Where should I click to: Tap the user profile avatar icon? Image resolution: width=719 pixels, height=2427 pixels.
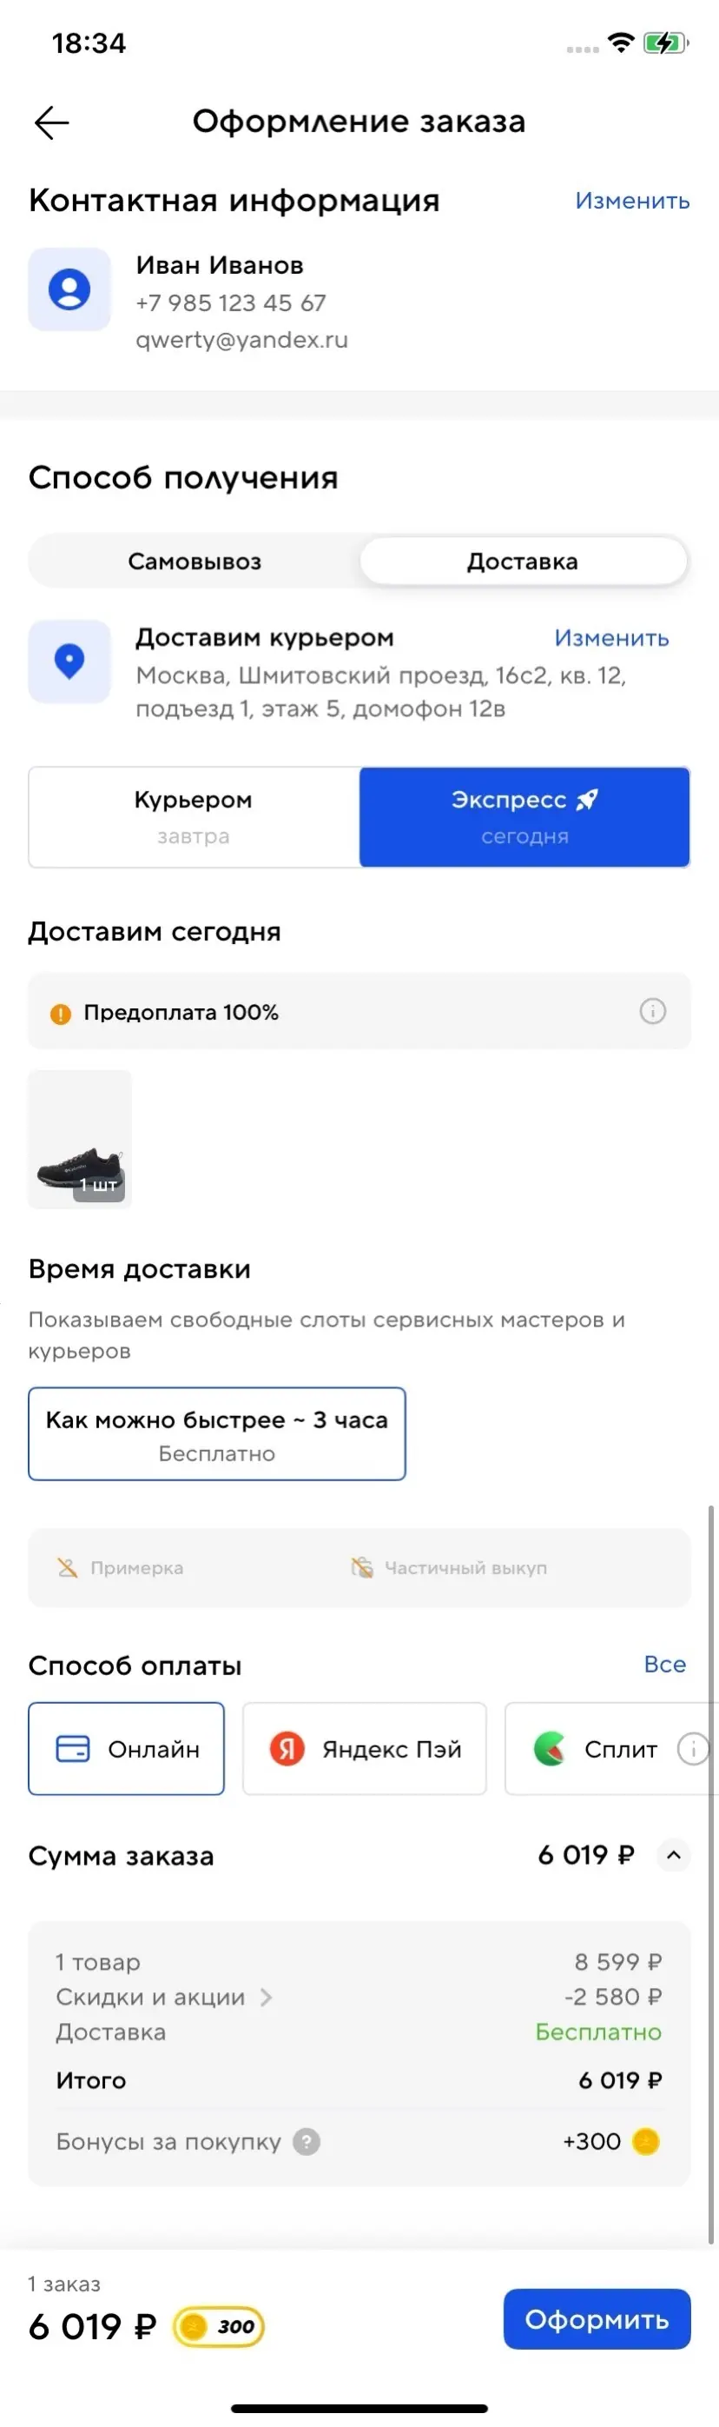point(69,289)
